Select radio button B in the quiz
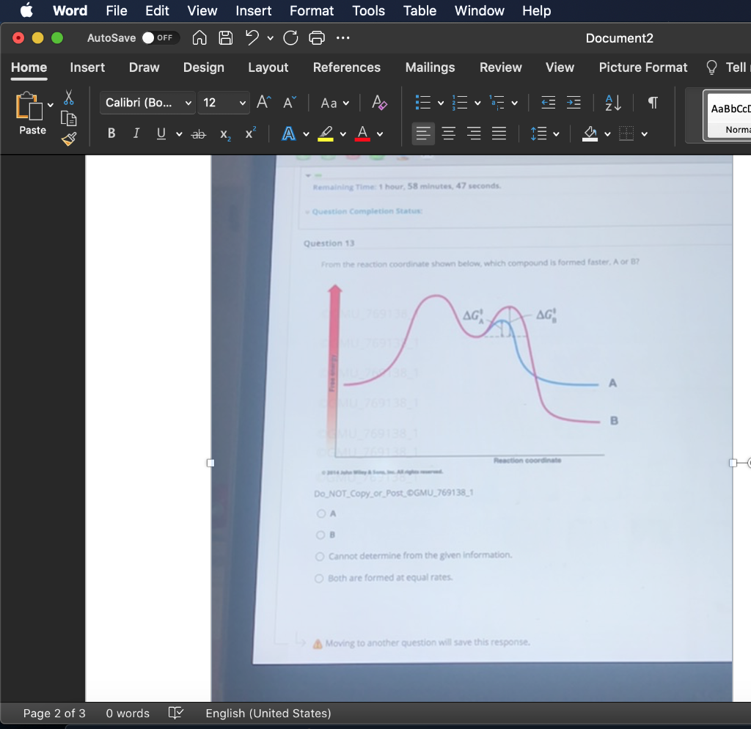The width and height of the screenshot is (751, 729). click(x=320, y=535)
